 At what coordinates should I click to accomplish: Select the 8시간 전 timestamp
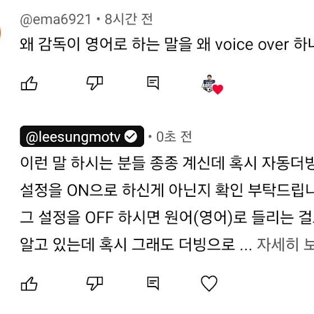click(x=128, y=19)
